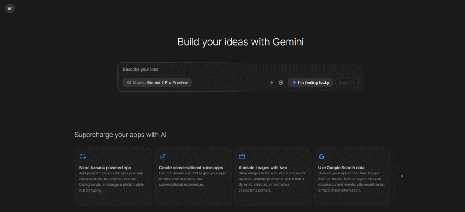Click the Google Search data card description

point(351,182)
